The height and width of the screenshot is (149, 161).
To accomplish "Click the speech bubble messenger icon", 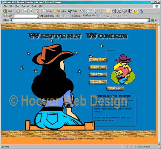I will (125, 11).
